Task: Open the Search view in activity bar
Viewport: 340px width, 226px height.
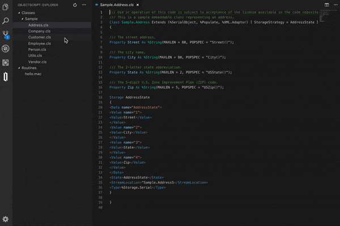Action: (6, 21)
